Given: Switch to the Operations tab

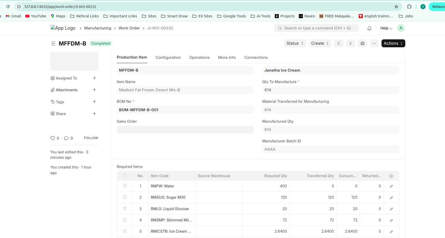Looking at the screenshot, I should (199, 58).
